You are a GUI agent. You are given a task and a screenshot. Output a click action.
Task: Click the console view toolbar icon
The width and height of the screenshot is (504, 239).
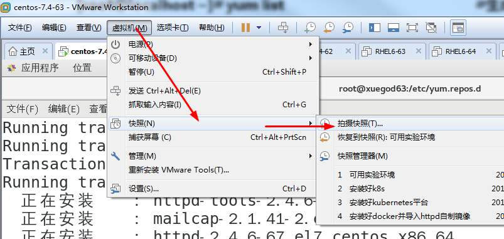tap(458, 28)
